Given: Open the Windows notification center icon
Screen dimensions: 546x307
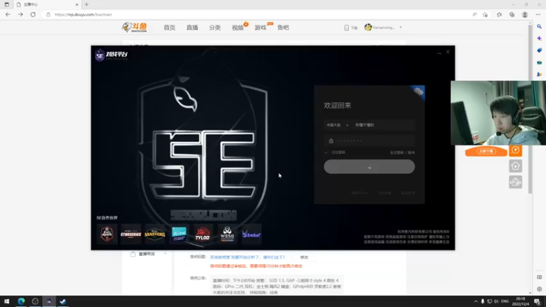Looking at the screenshot, I should [x=537, y=302].
